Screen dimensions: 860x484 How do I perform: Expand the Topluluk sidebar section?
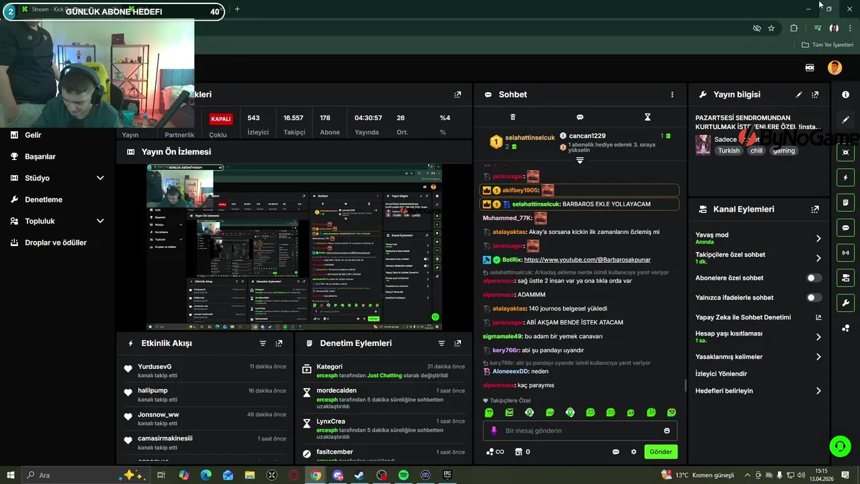coord(100,221)
